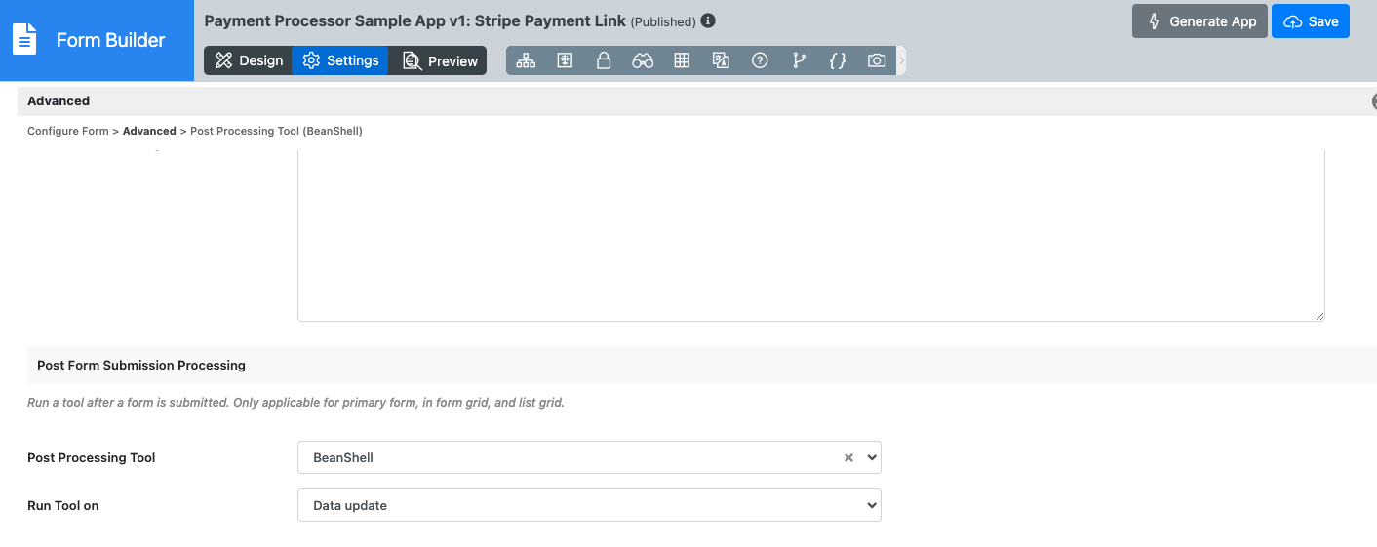This screenshot has height=547, width=1377.
Task: Click the info icon beside Published
Action: click(708, 20)
